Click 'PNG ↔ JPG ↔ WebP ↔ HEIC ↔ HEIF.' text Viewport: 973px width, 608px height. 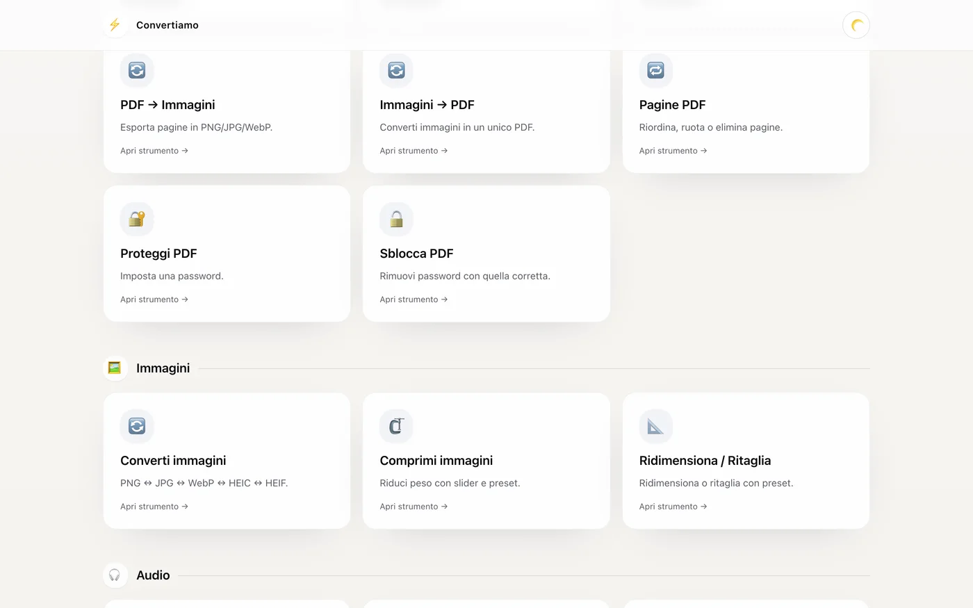click(204, 484)
